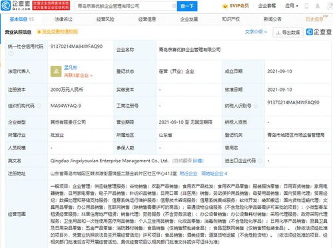This screenshot has width=333, height=248.
Task: Click the SVIP crown icon
Action: tap(225, 6)
